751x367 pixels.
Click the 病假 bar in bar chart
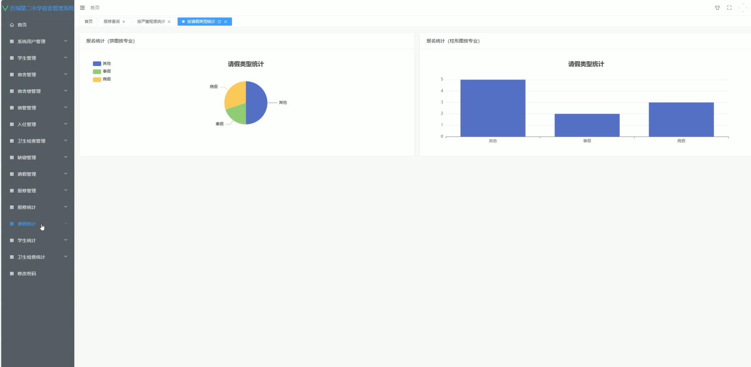681,119
